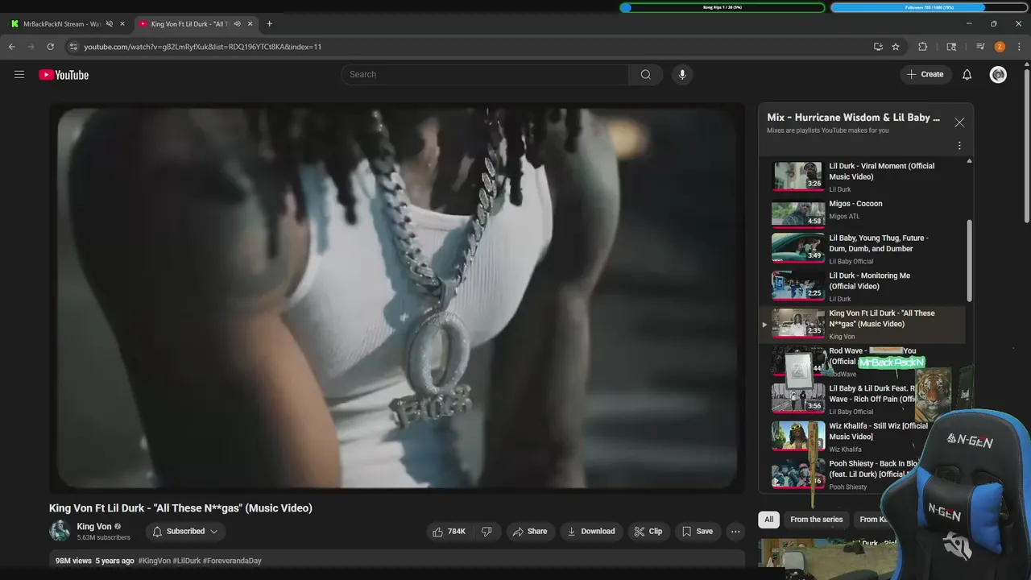
Task: Install app icon in address bar
Action: tap(878, 47)
